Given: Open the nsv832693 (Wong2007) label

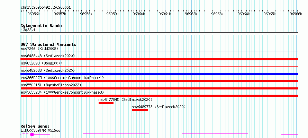Looking at the screenshot, I should pyautogui.click(x=42, y=63).
